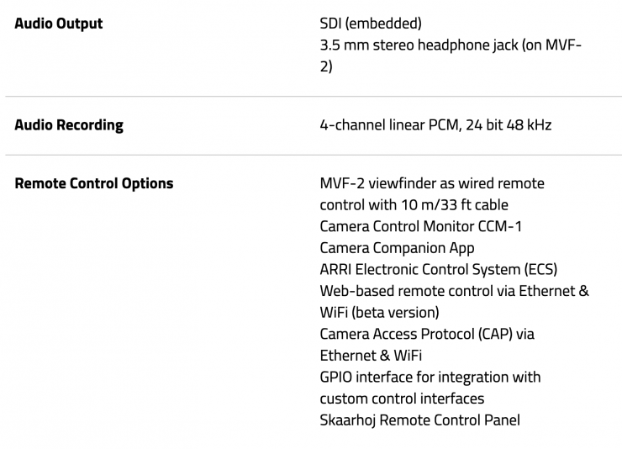Viewport: 622px width, 449px height.
Task: Click "ARRI Electronic Control System (ECS)" entry
Action: coord(438,269)
